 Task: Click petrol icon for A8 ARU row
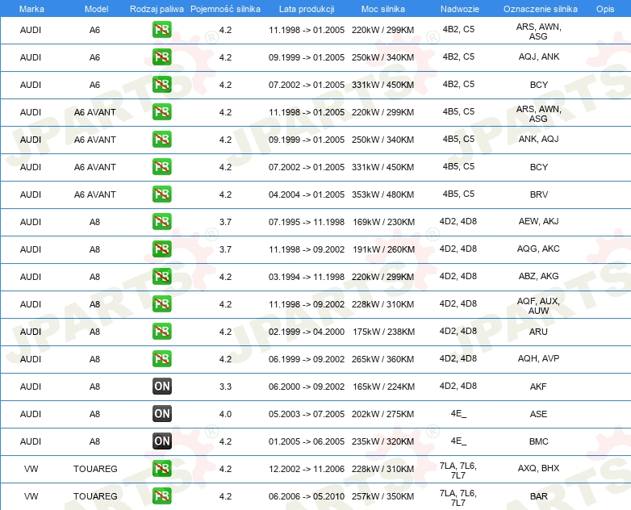tap(161, 332)
